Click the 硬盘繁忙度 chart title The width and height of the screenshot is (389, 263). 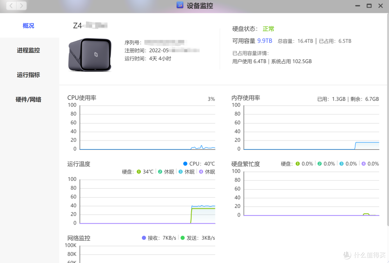pyautogui.click(x=246, y=164)
